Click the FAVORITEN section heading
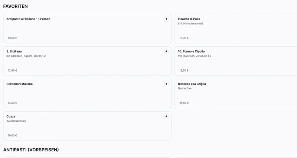297x158 pixels. click(x=15, y=6)
